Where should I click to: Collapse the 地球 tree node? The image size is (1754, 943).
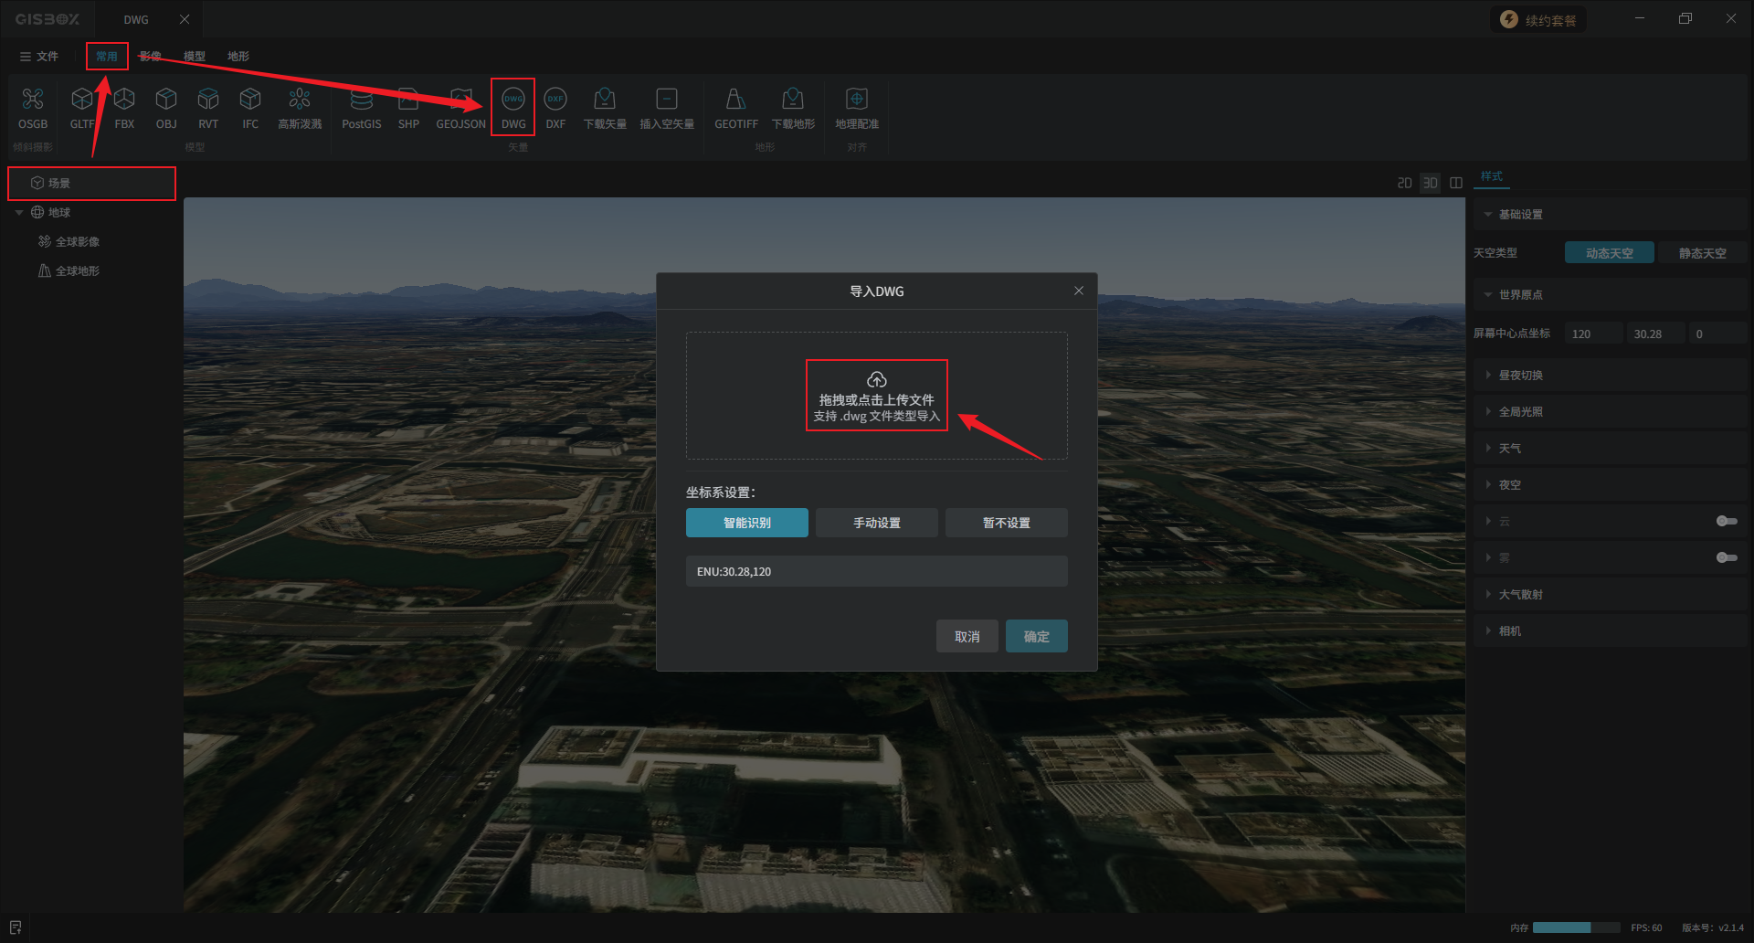coord(19,213)
